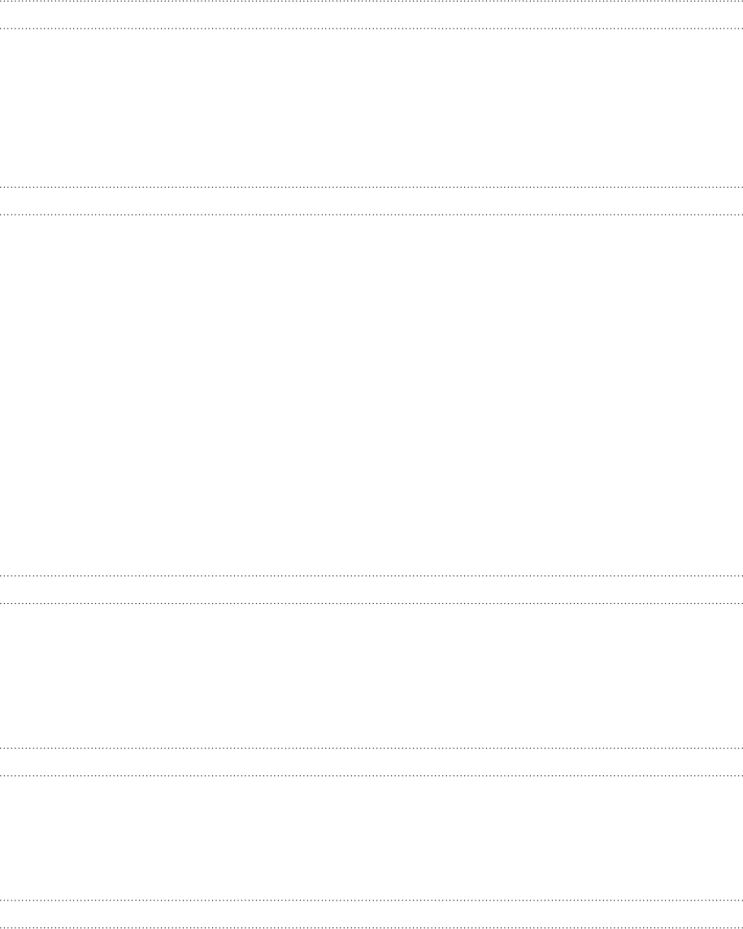Click the blank section below the tallest one
The image size is (743, 929).
click(371, 676)
